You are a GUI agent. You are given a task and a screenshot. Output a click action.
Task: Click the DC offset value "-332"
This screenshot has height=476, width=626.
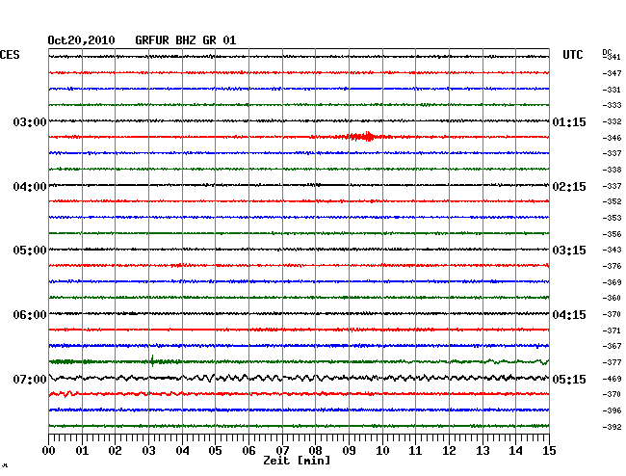612,121
